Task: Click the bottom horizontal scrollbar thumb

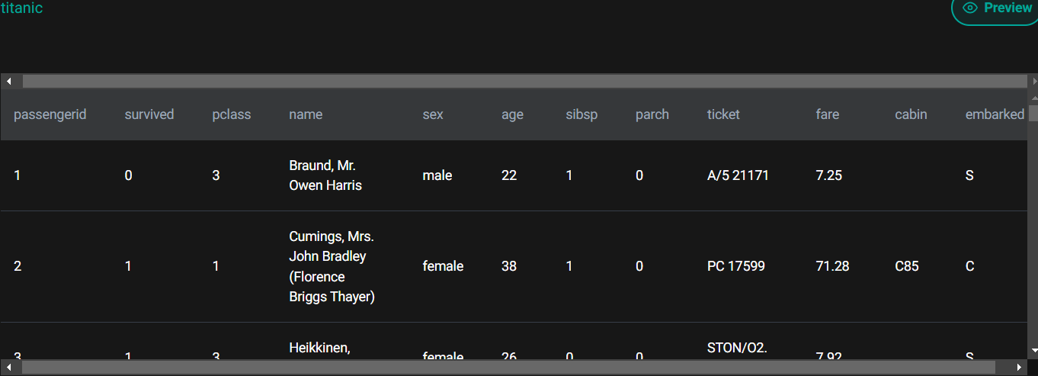Action: tap(511, 368)
